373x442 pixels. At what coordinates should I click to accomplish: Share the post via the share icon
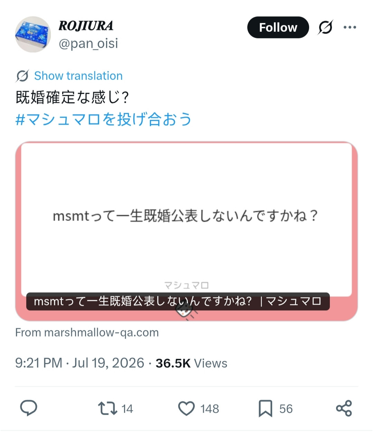[x=344, y=408]
